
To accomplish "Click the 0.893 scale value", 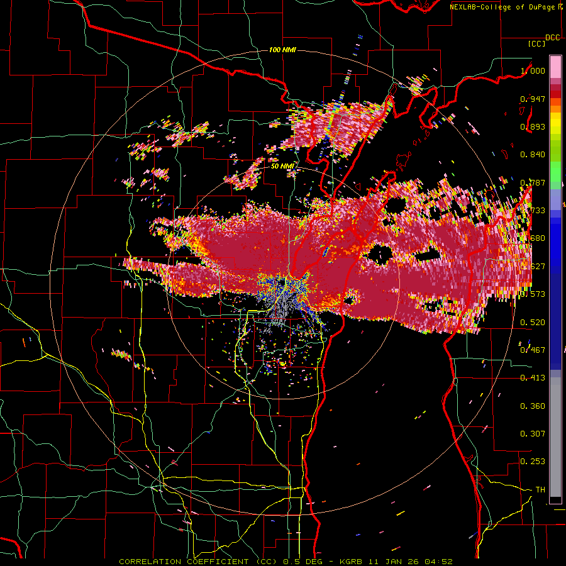I will [533, 126].
